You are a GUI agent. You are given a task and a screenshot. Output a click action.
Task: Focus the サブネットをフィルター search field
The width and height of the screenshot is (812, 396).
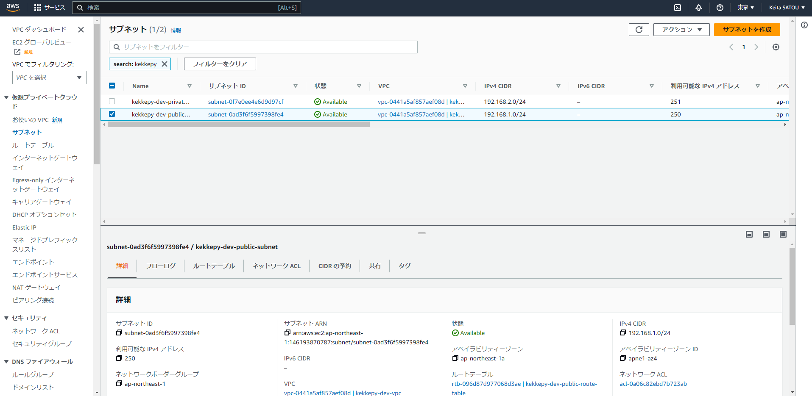point(263,47)
